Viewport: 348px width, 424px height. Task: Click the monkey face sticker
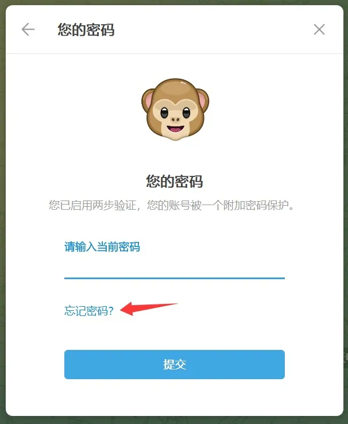(175, 109)
